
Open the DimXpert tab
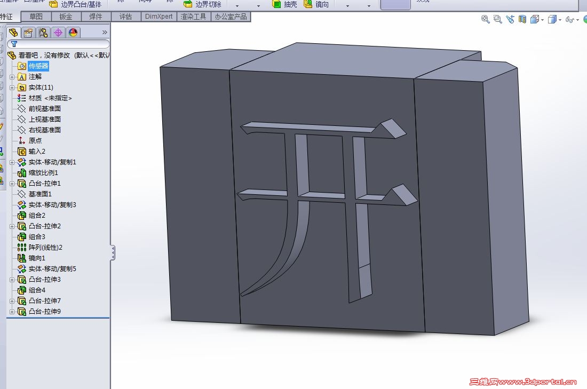tap(158, 17)
